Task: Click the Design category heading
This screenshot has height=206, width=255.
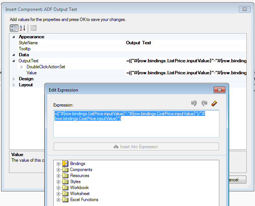Action: click(x=26, y=79)
